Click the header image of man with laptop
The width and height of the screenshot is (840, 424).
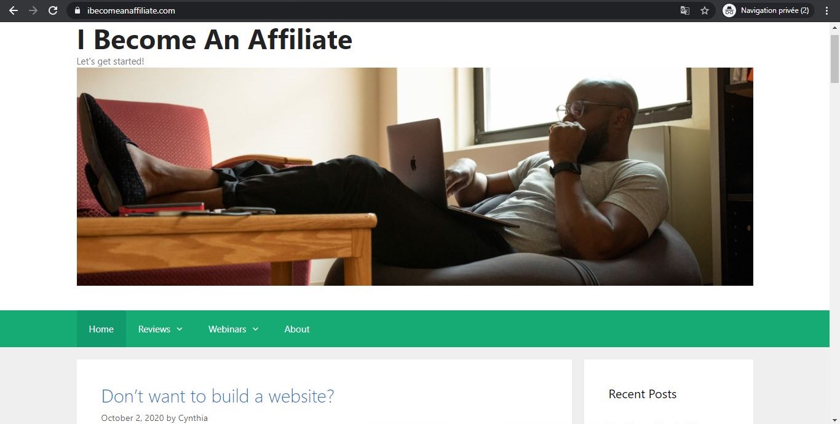click(x=415, y=176)
